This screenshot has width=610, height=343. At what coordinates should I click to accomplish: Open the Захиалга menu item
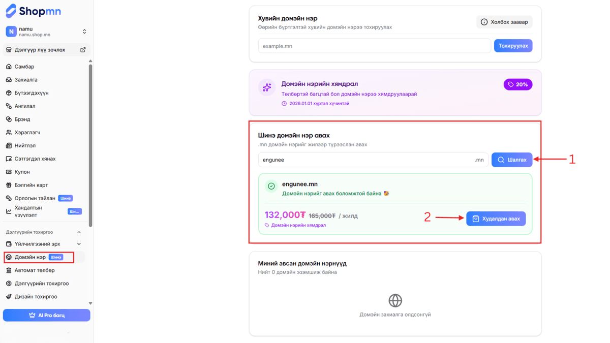[x=26, y=80]
